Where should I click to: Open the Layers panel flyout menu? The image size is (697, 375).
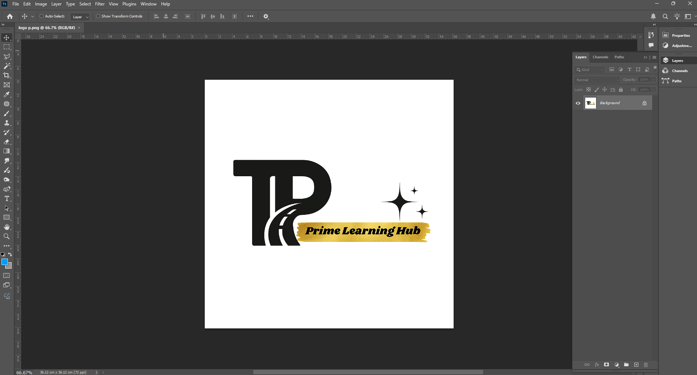(654, 57)
